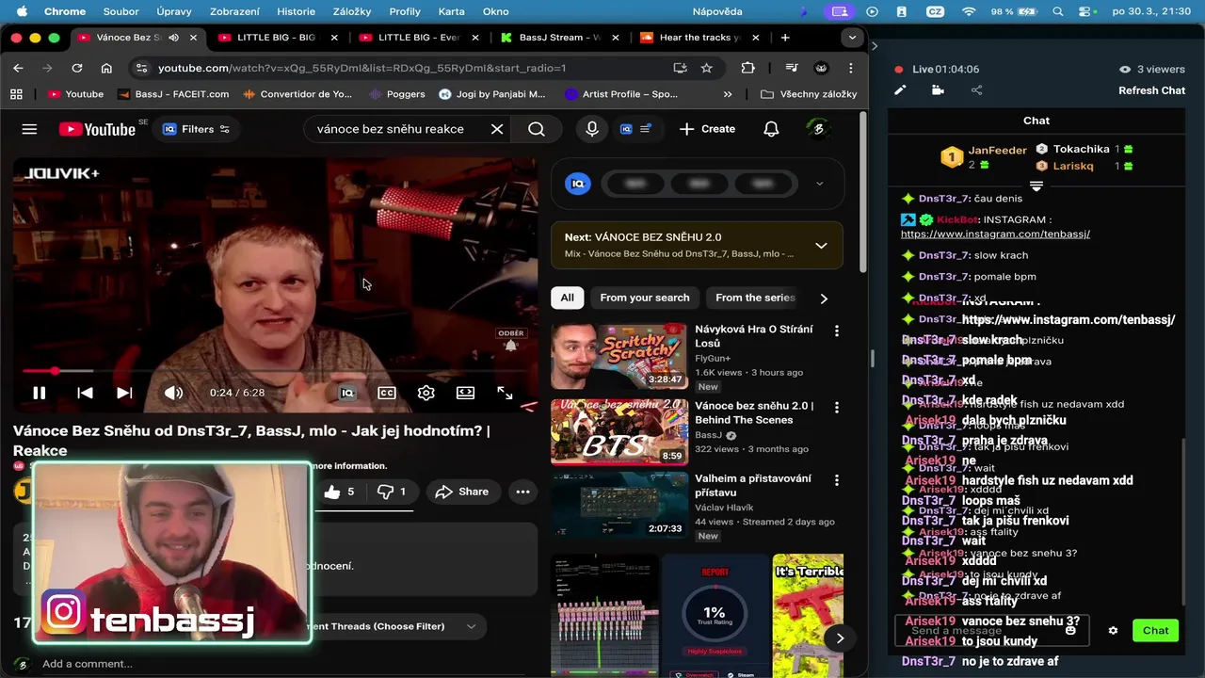Open Chrome apps grid shortcut

[16, 94]
